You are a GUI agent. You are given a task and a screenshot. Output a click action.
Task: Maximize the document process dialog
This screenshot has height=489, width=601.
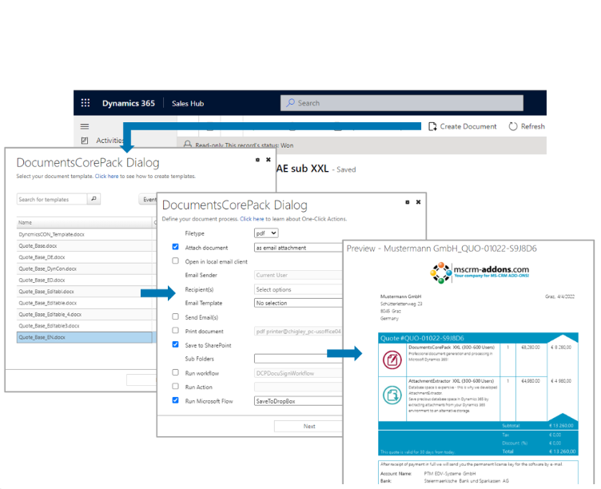[408, 202]
